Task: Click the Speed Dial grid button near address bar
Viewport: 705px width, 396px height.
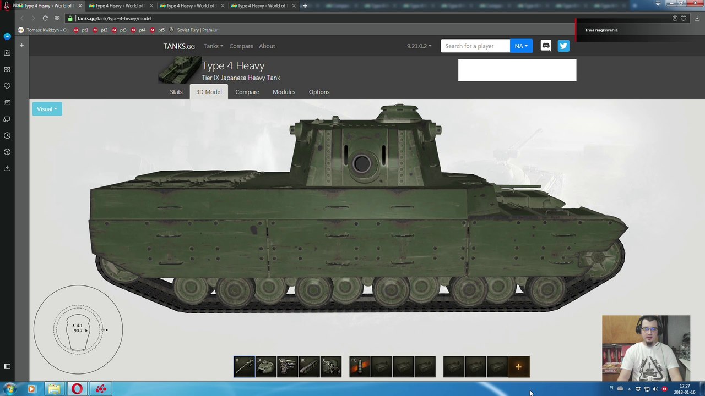Action: (x=57, y=18)
